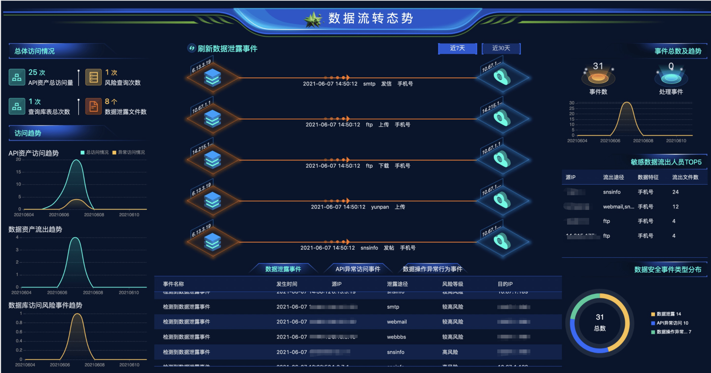Click the 事件总数及趋势 panel header

point(678,51)
